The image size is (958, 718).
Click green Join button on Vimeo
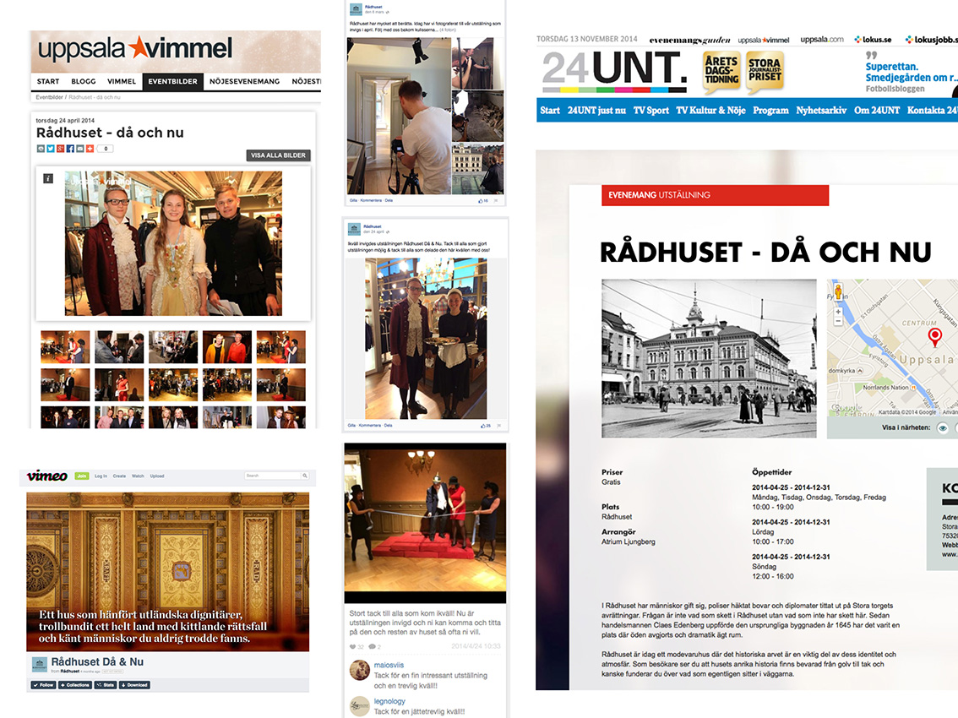click(x=82, y=476)
